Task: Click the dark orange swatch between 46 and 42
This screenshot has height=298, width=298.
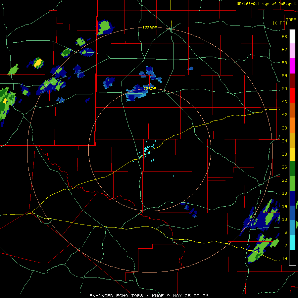Action: (292, 110)
